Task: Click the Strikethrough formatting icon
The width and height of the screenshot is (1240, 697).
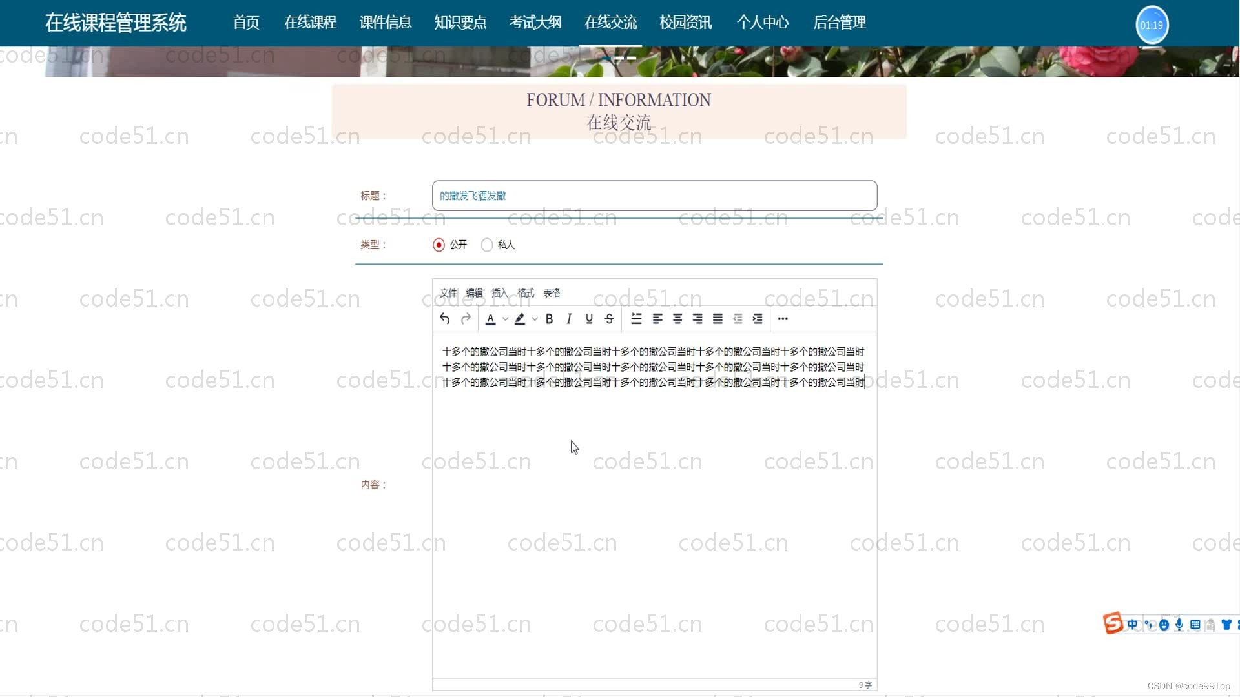Action: point(610,318)
